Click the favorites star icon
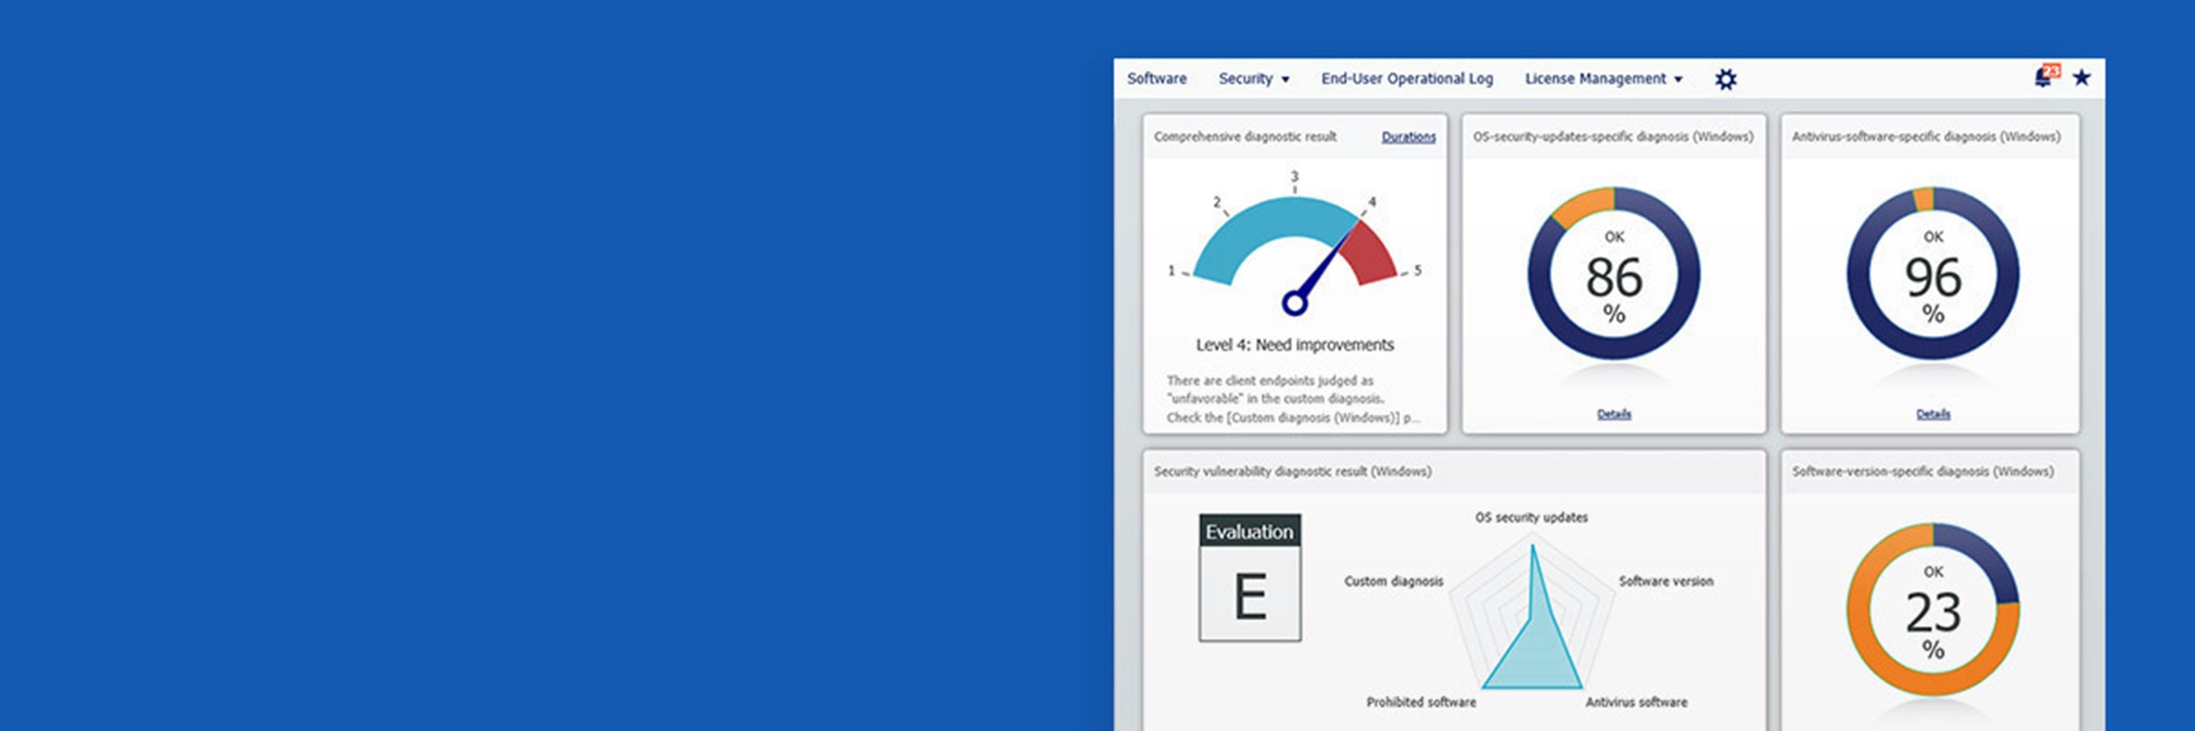 [x=2081, y=78]
